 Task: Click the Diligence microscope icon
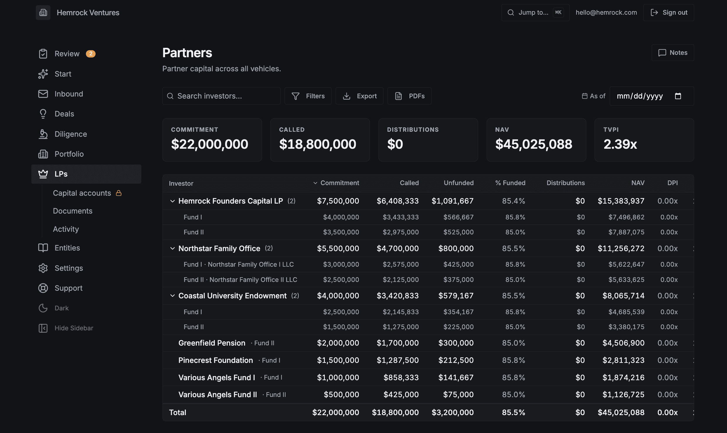click(x=43, y=134)
